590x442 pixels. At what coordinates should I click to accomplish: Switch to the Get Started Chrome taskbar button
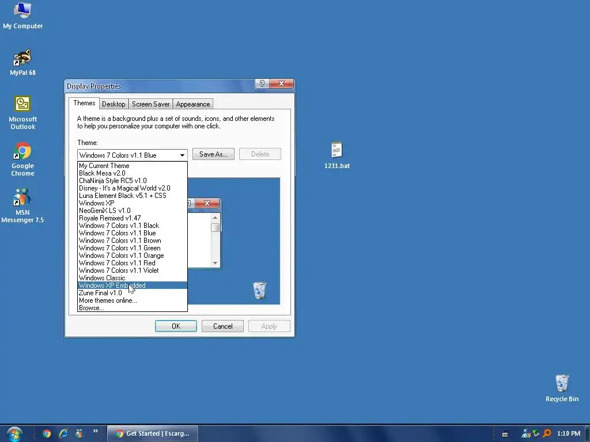click(x=152, y=433)
